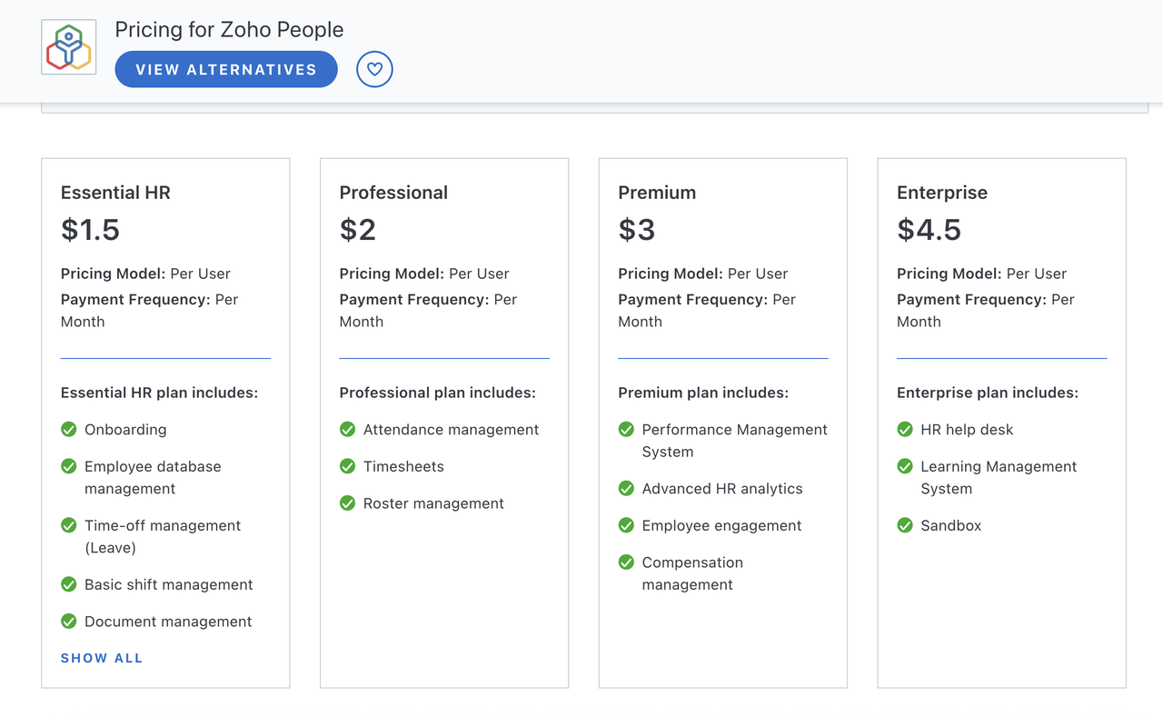The image size is (1163, 717).
Task: Click the Performance Management System text
Action: (735, 441)
